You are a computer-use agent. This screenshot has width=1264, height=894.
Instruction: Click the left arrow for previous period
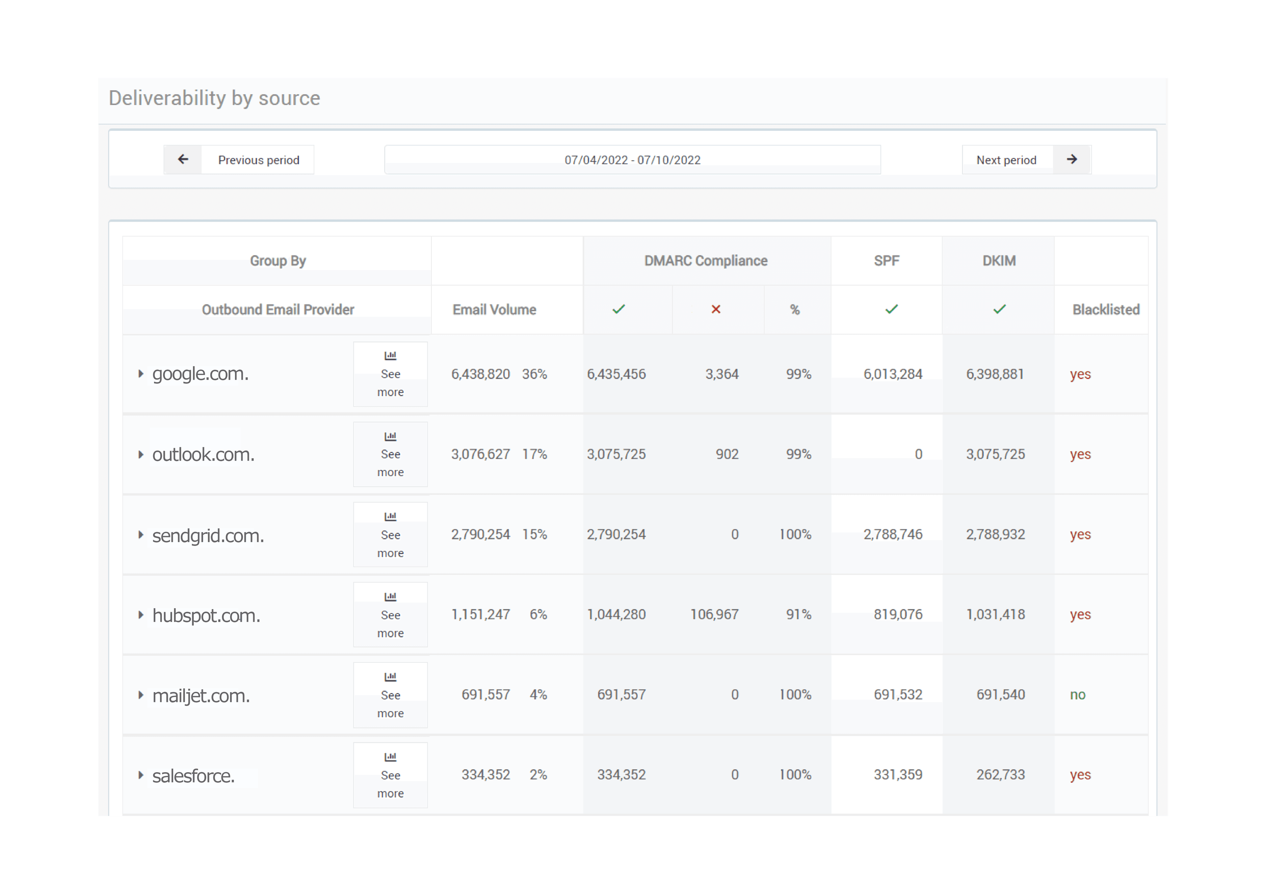tap(183, 160)
